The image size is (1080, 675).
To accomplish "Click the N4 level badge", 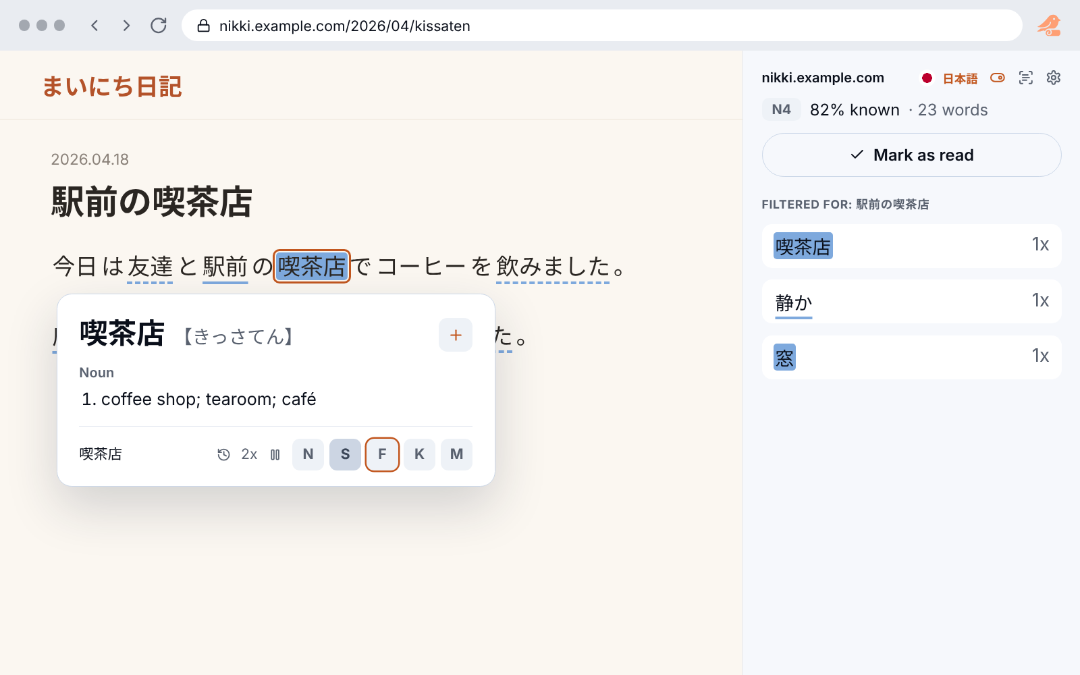I will (781, 109).
